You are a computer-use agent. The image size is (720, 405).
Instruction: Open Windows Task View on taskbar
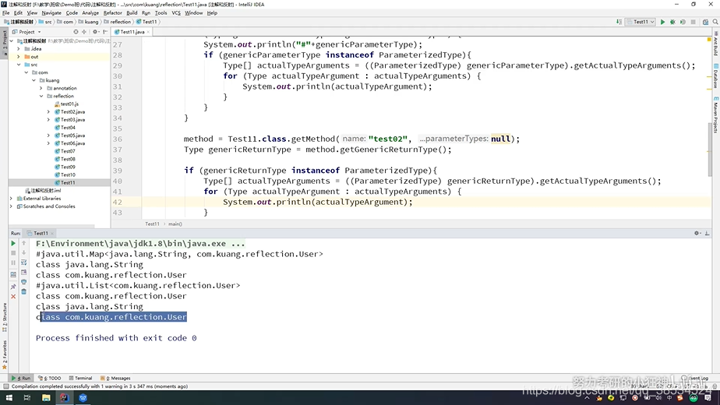pyautogui.click(x=27, y=398)
